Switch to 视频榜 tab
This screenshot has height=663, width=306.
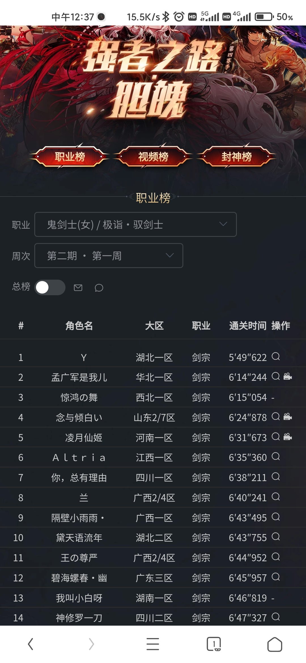(x=153, y=156)
